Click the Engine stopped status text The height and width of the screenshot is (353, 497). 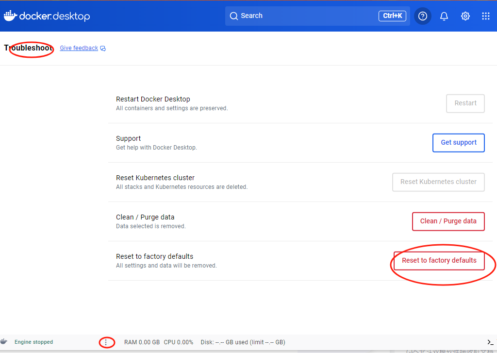(33, 342)
